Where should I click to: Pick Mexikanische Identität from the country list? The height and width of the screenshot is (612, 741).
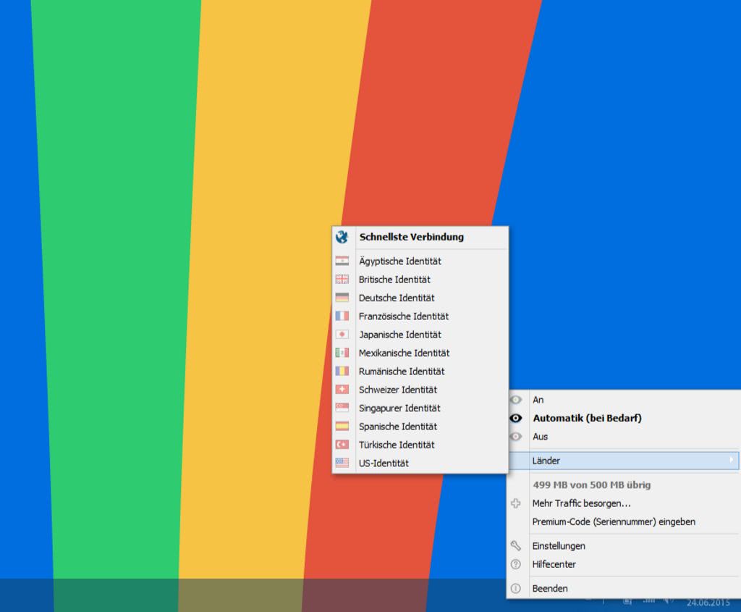(x=404, y=353)
